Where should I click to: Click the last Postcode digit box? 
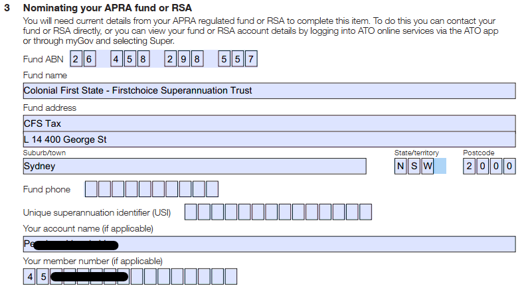509,166
